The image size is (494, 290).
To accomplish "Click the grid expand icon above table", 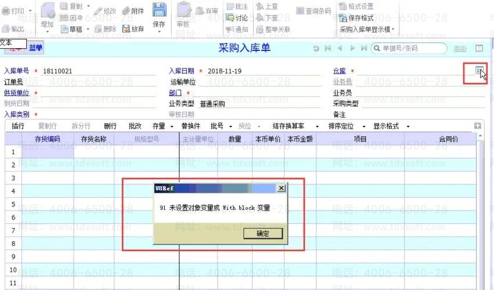I will [478, 126].
